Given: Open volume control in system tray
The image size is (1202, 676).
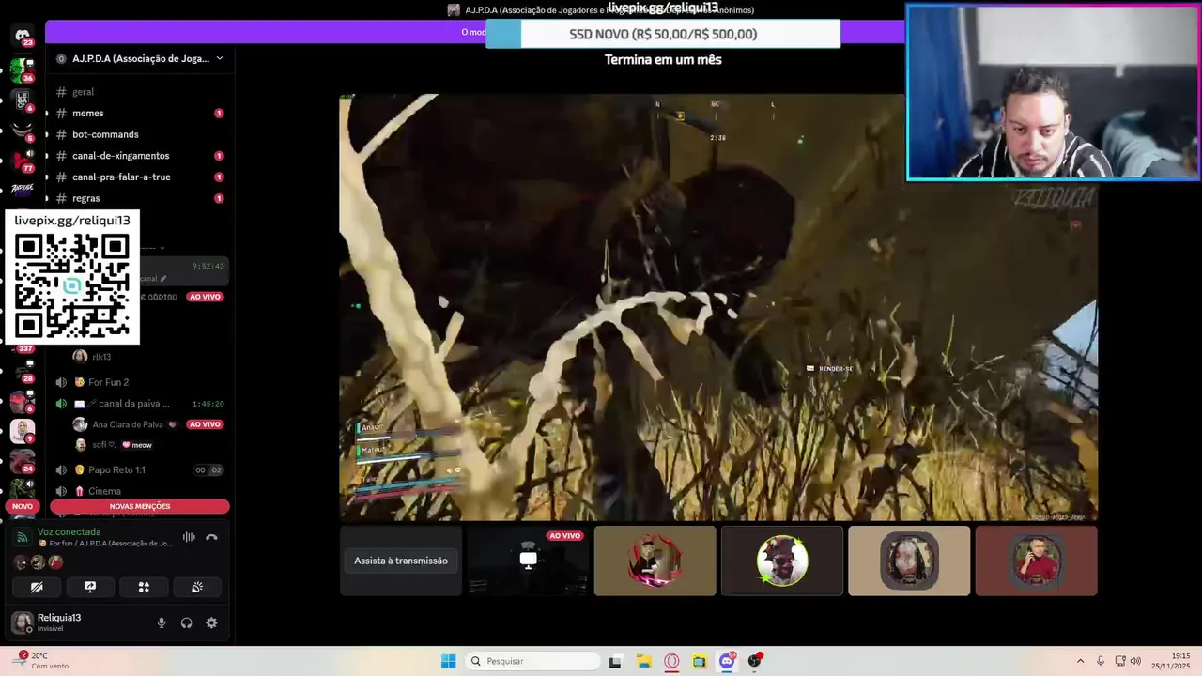Looking at the screenshot, I should click(1135, 661).
